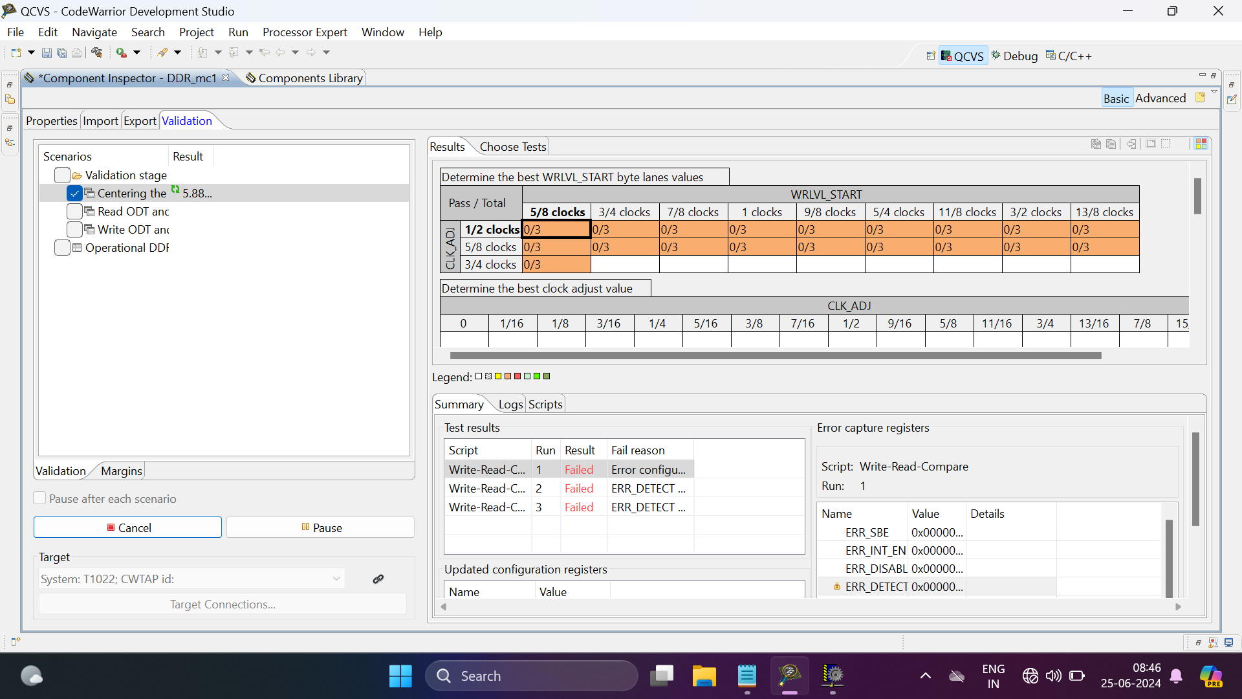Image resolution: width=1242 pixels, height=699 pixels.
Task: Open the New item dropdown arrow
Action: coord(30,52)
